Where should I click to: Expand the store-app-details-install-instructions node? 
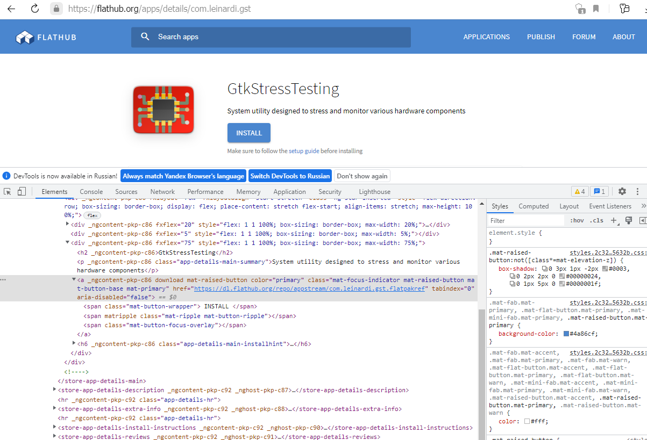54,427
